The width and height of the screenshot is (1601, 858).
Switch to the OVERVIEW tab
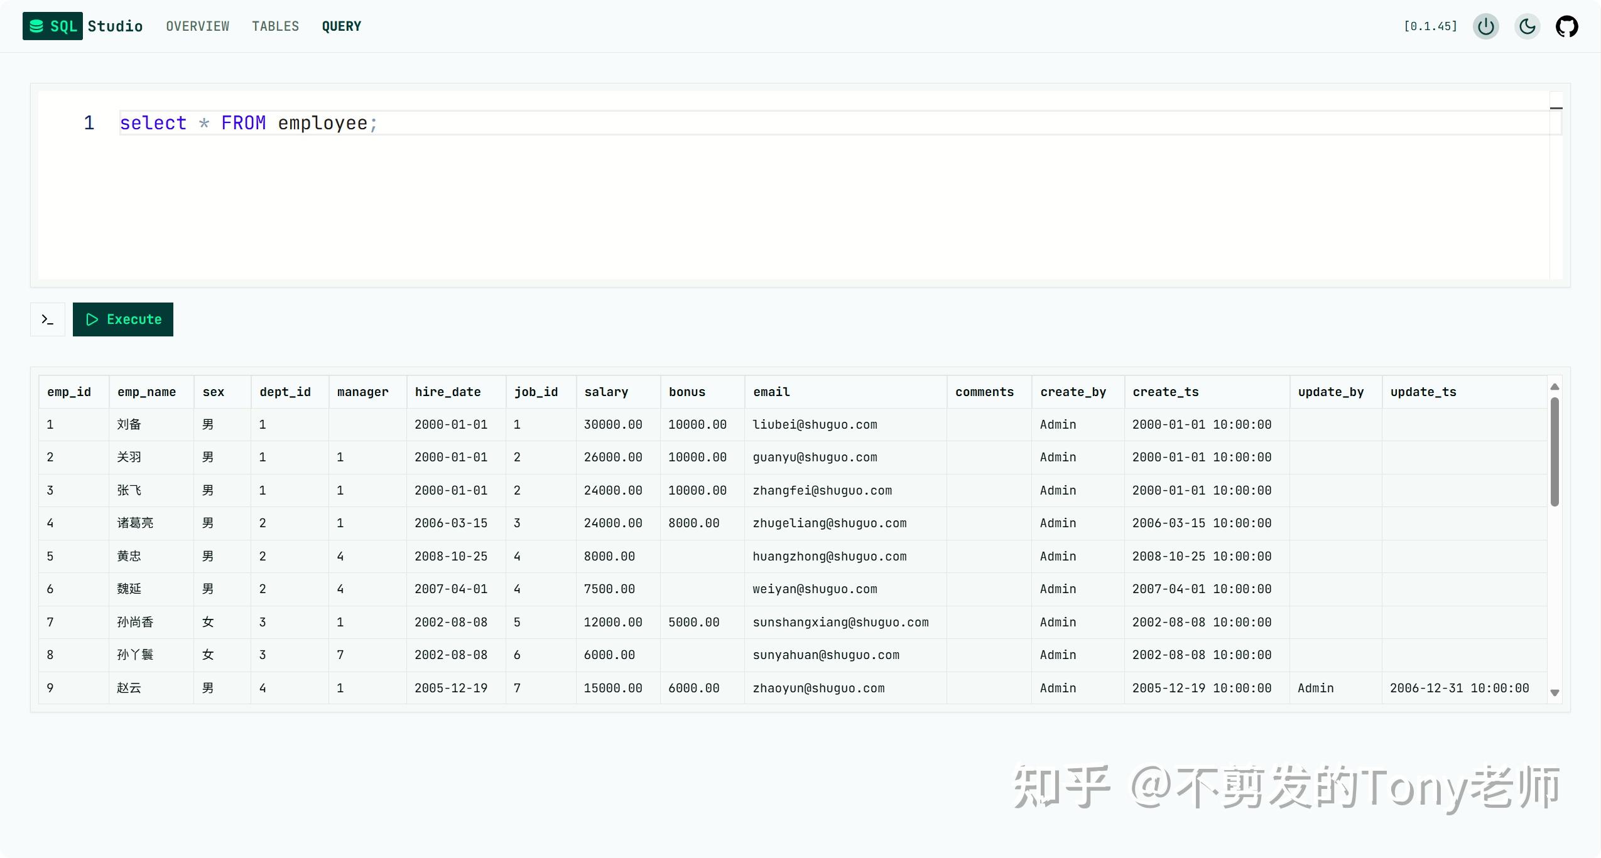[197, 26]
